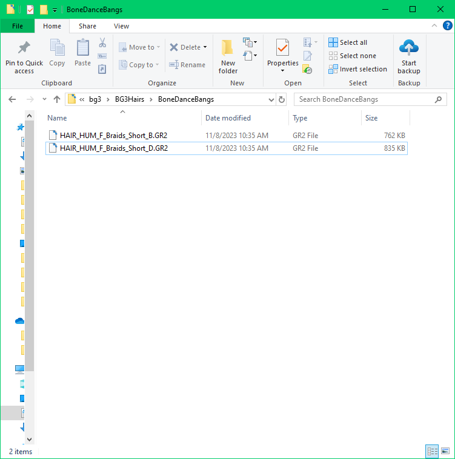Refresh the current folder view
This screenshot has width=455, height=459.
click(x=282, y=99)
